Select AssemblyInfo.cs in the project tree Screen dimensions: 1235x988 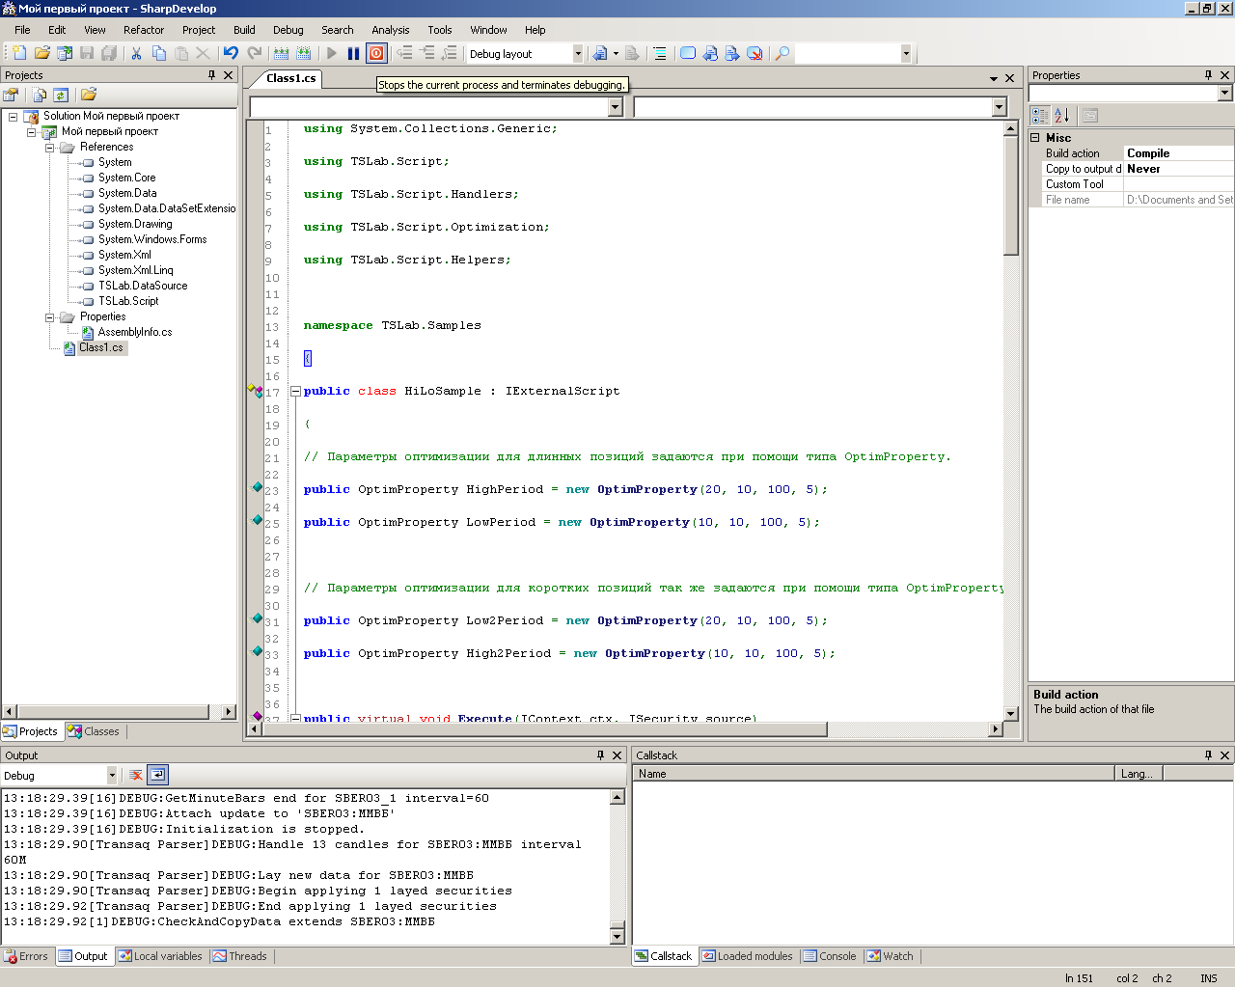pos(134,332)
